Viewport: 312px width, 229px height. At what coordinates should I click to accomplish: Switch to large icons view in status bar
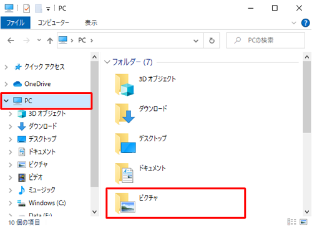coord(303,222)
